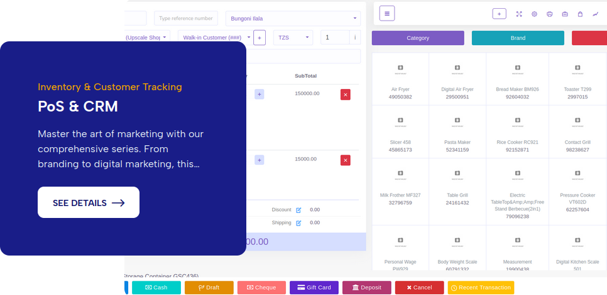Remove the 150000.00 item with red X
This screenshot has height=295, width=607.
[345, 94]
